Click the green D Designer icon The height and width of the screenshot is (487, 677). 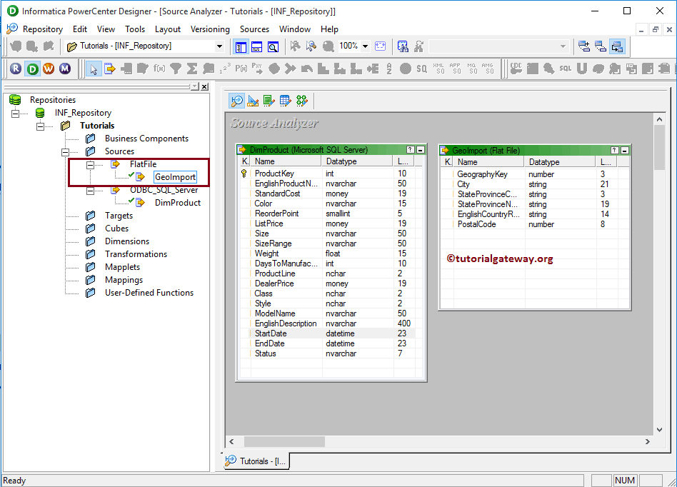point(32,69)
